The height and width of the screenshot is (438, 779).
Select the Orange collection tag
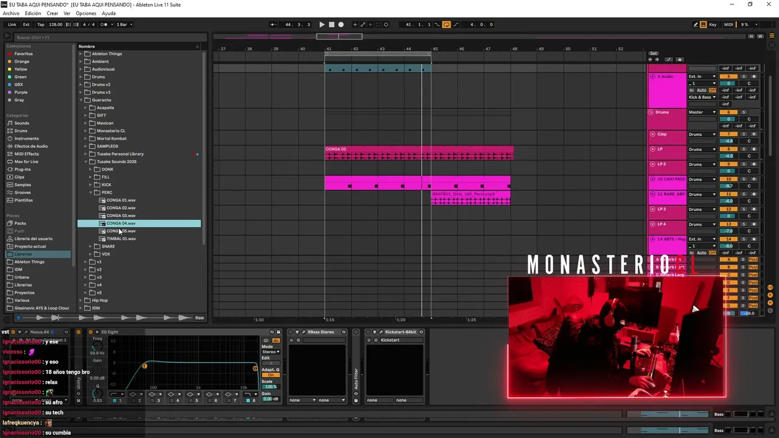pos(22,61)
